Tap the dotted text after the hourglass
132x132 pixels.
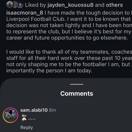tap(32, 119)
